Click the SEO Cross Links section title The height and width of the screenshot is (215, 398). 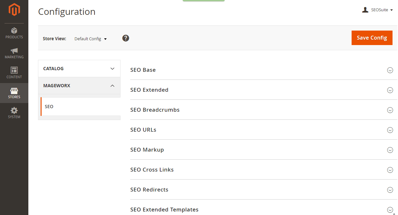click(x=152, y=170)
